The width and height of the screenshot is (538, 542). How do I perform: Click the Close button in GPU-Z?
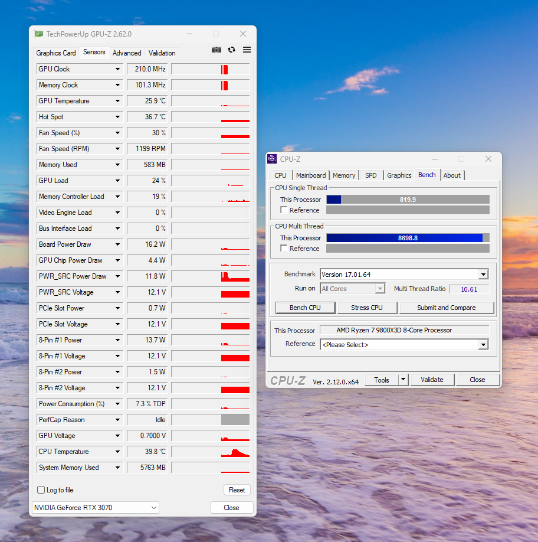coord(231,507)
